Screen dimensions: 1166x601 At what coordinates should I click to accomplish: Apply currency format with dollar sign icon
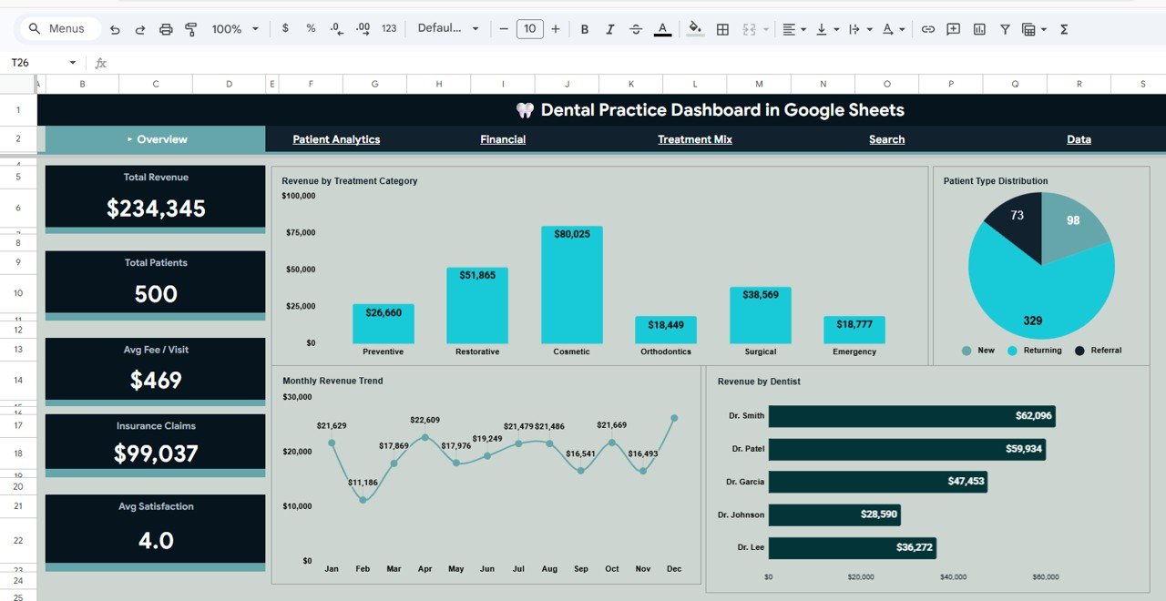[x=286, y=29]
